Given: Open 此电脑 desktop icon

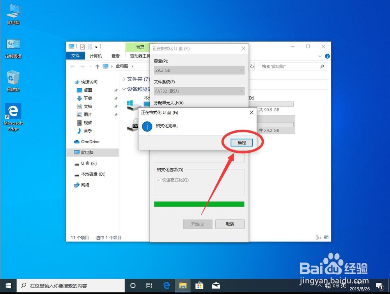Looking at the screenshot, I should (13, 15).
